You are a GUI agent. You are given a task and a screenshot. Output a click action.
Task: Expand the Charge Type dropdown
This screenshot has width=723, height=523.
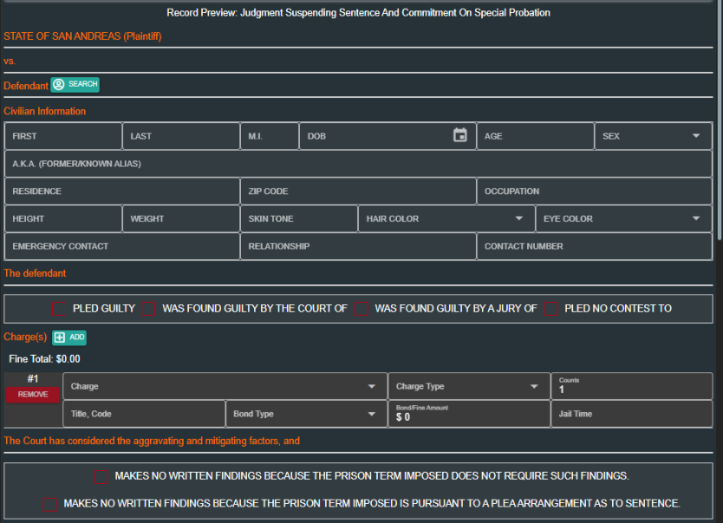[x=532, y=386]
